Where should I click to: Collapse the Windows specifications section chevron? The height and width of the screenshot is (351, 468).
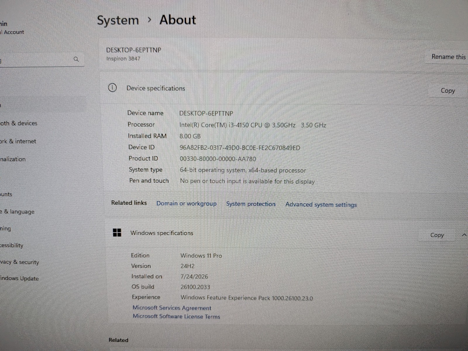[x=464, y=235]
